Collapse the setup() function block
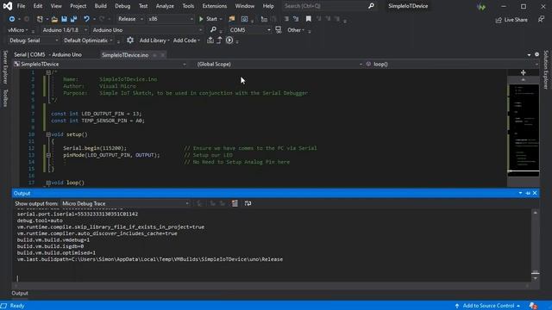Viewport: 552px width, 310px height. (48, 134)
